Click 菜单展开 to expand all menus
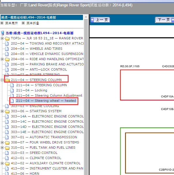This screenshot has height=175, width=174. point(12,23)
